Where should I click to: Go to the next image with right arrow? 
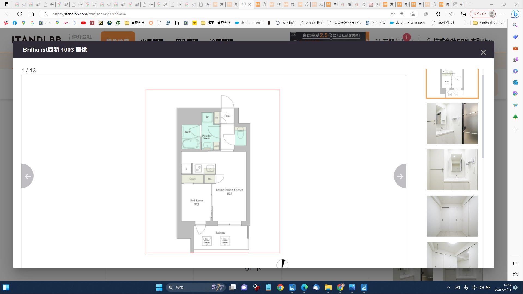[400, 176]
